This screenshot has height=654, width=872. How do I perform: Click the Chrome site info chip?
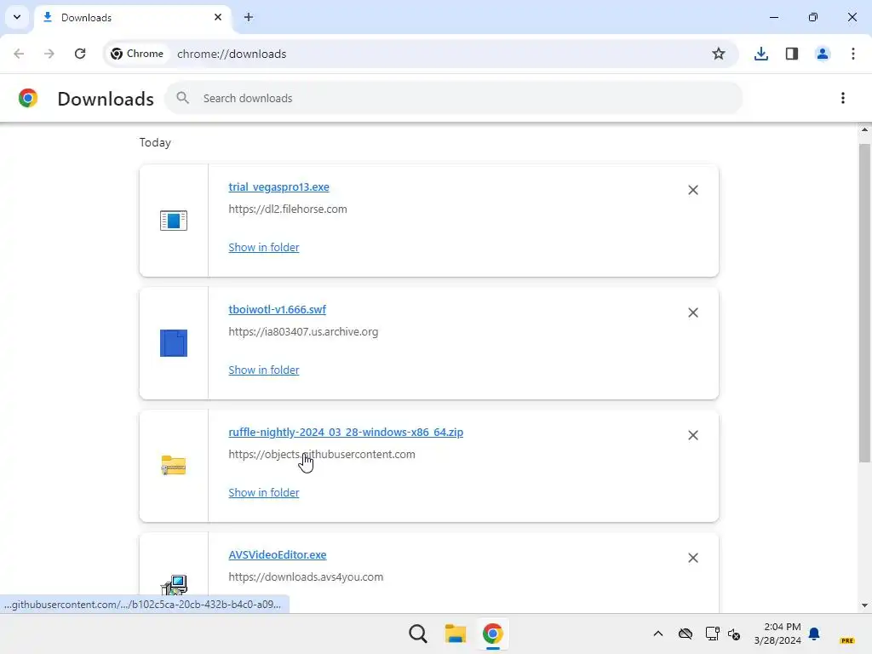(x=137, y=54)
